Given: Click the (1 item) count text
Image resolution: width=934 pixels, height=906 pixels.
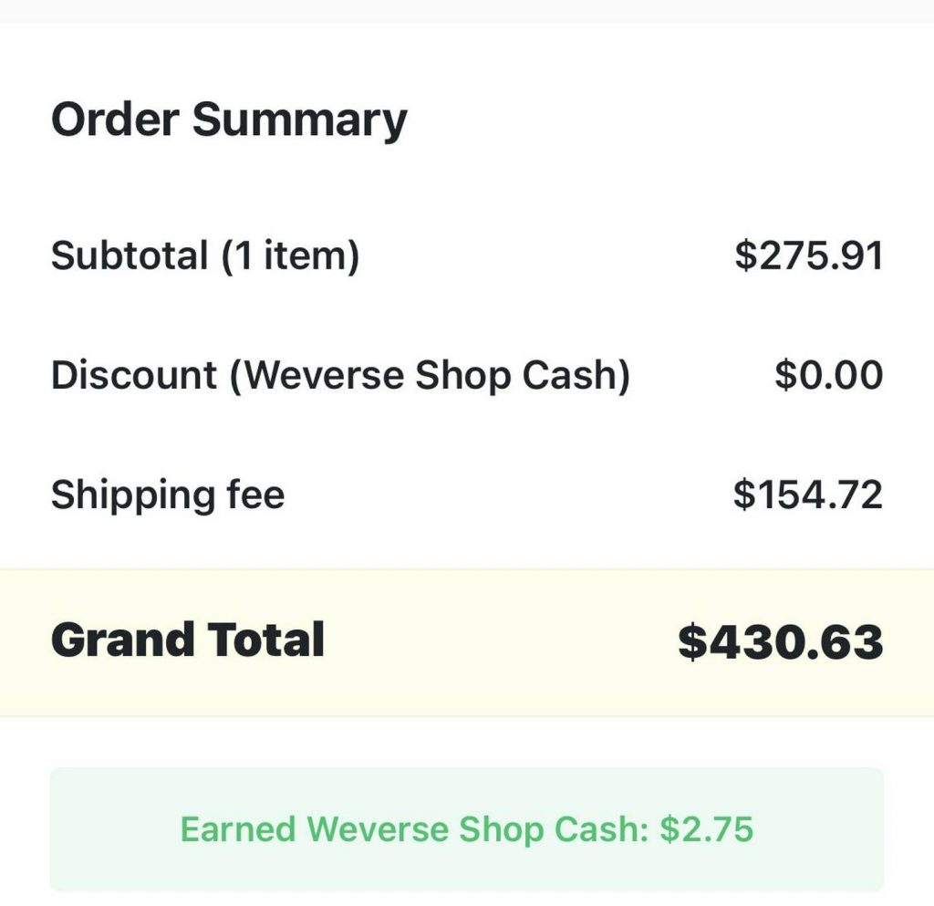Looking at the screenshot, I should (x=290, y=256).
